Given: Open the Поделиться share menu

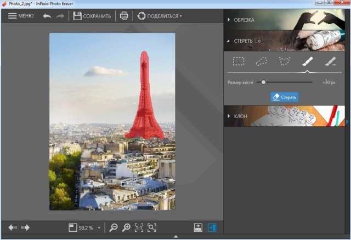Looking at the screenshot, I should 160,16.
